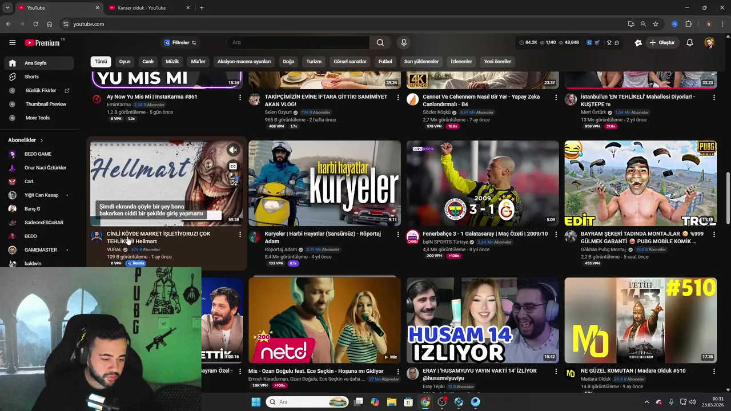Click the sparkle icon beside Oluştur
The width and height of the screenshot is (731, 411).
click(638, 42)
